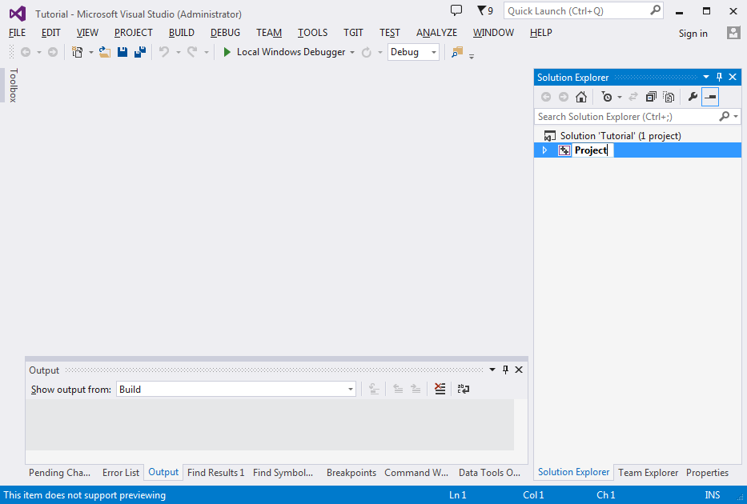747x504 pixels.
Task: Click the Restart circular arrow icon in toolbar
Action: pos(367,52)
